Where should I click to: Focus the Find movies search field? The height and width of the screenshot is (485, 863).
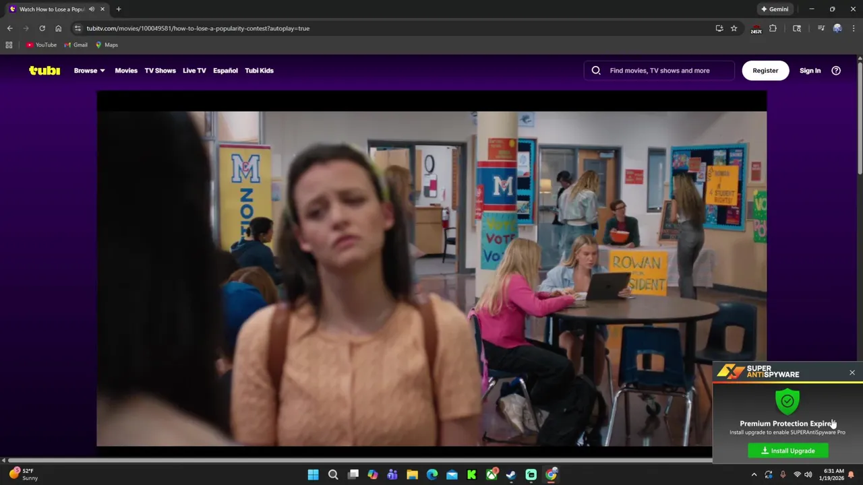659,70
